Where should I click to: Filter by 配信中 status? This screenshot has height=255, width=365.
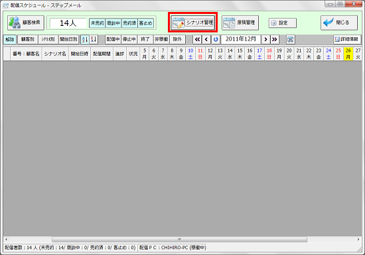point(113,39)
